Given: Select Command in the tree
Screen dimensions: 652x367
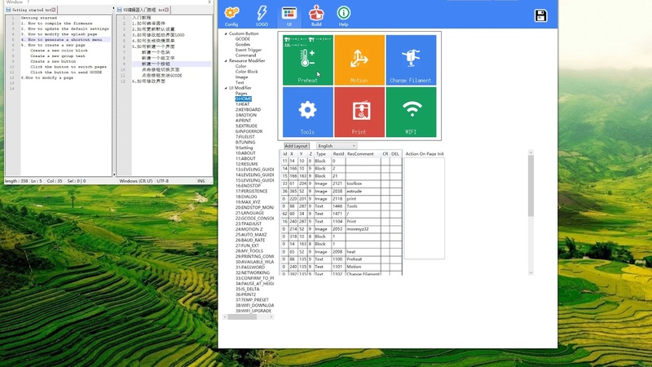Looking at the screenshot, I should point(245,55).
